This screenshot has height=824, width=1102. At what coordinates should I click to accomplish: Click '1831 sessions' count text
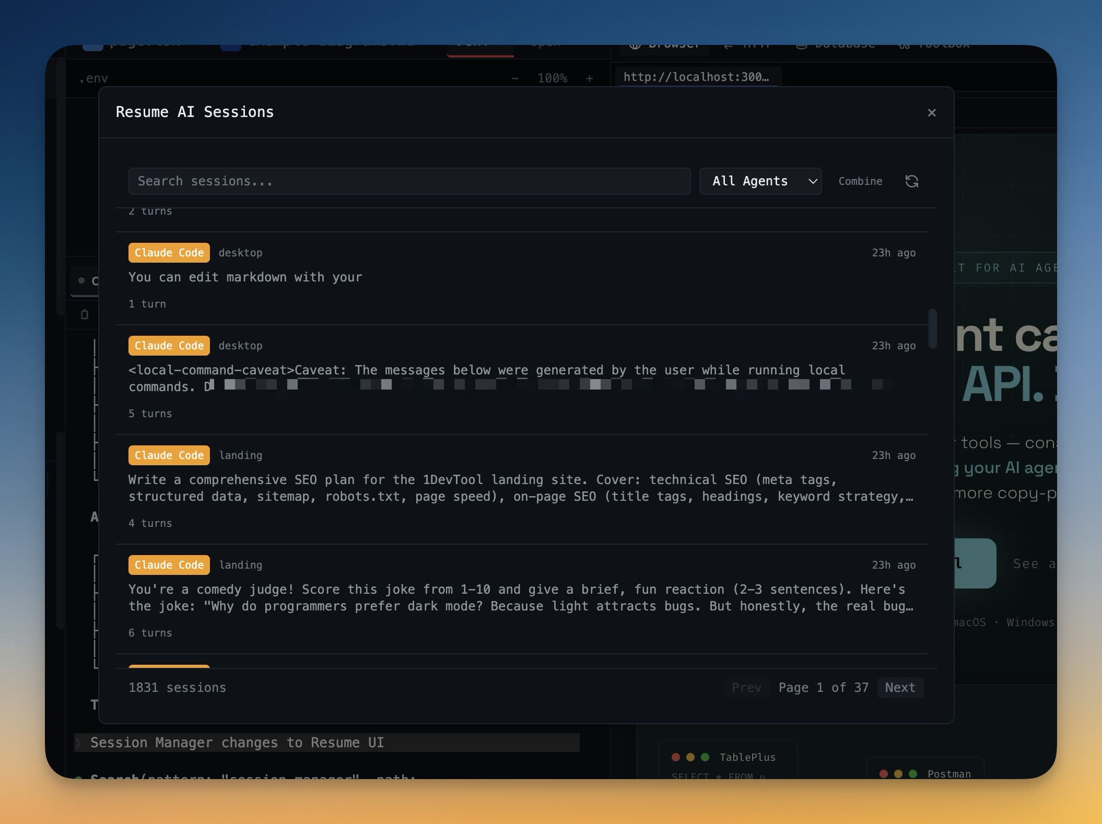(177, 687)
